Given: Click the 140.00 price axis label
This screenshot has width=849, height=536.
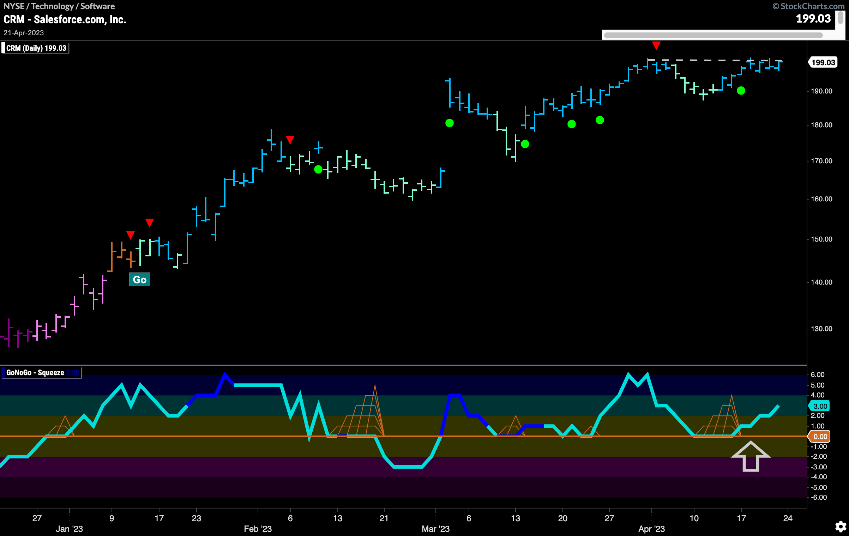Looking at the screenshot, I should point(821,282).
